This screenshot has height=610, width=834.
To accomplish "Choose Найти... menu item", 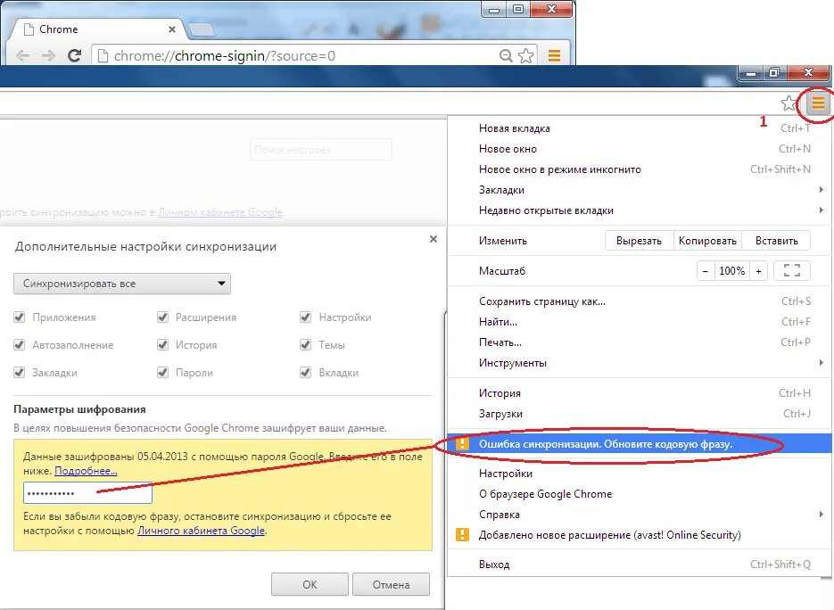I will 640,322.
